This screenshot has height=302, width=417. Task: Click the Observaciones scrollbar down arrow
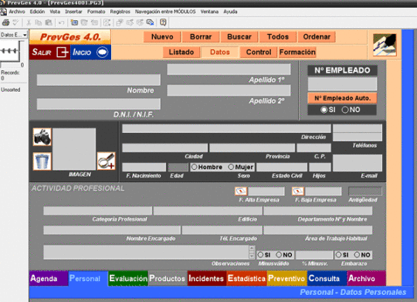pos(252,256)
